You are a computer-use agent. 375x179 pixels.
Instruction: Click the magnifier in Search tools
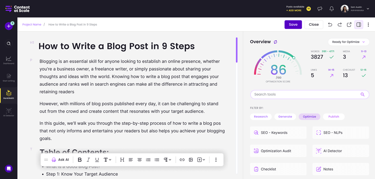362,94
